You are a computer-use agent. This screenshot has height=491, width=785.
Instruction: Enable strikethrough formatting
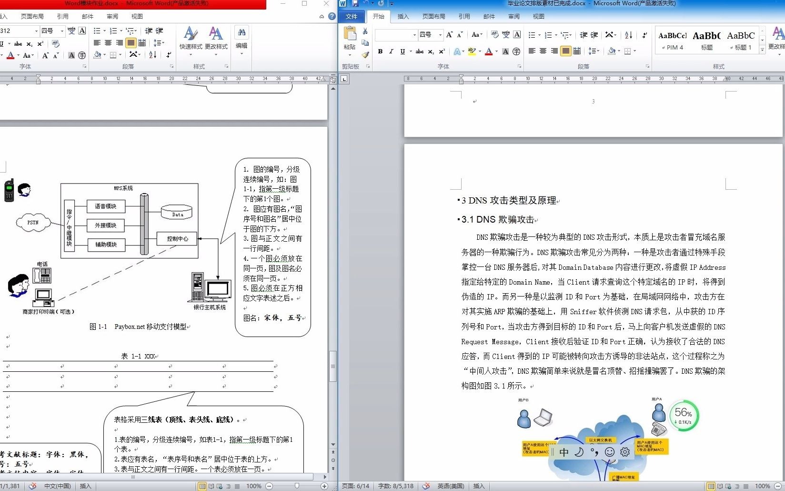click(419, 51)
